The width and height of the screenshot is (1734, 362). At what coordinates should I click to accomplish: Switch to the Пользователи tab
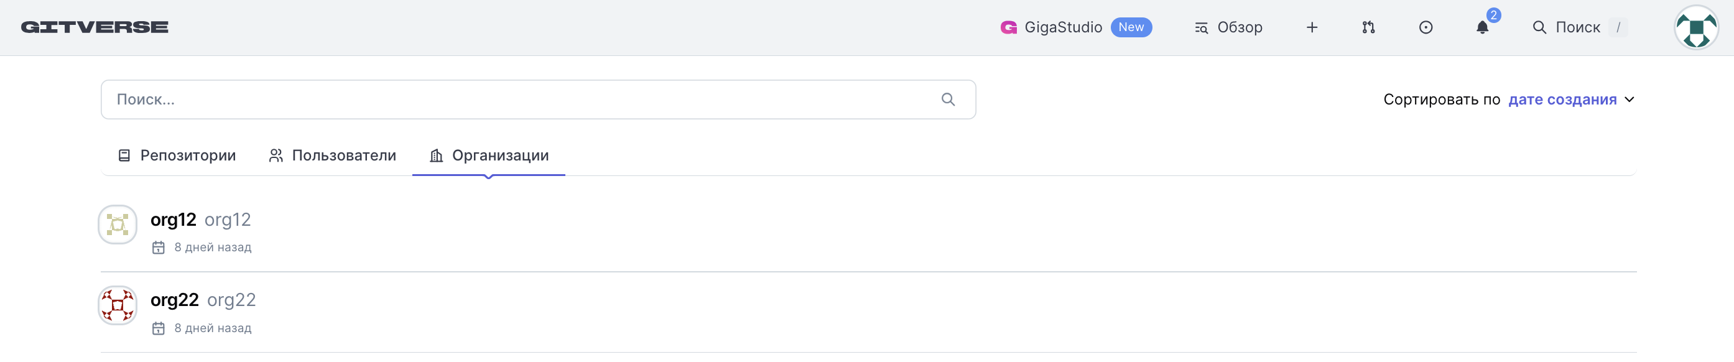333,155
